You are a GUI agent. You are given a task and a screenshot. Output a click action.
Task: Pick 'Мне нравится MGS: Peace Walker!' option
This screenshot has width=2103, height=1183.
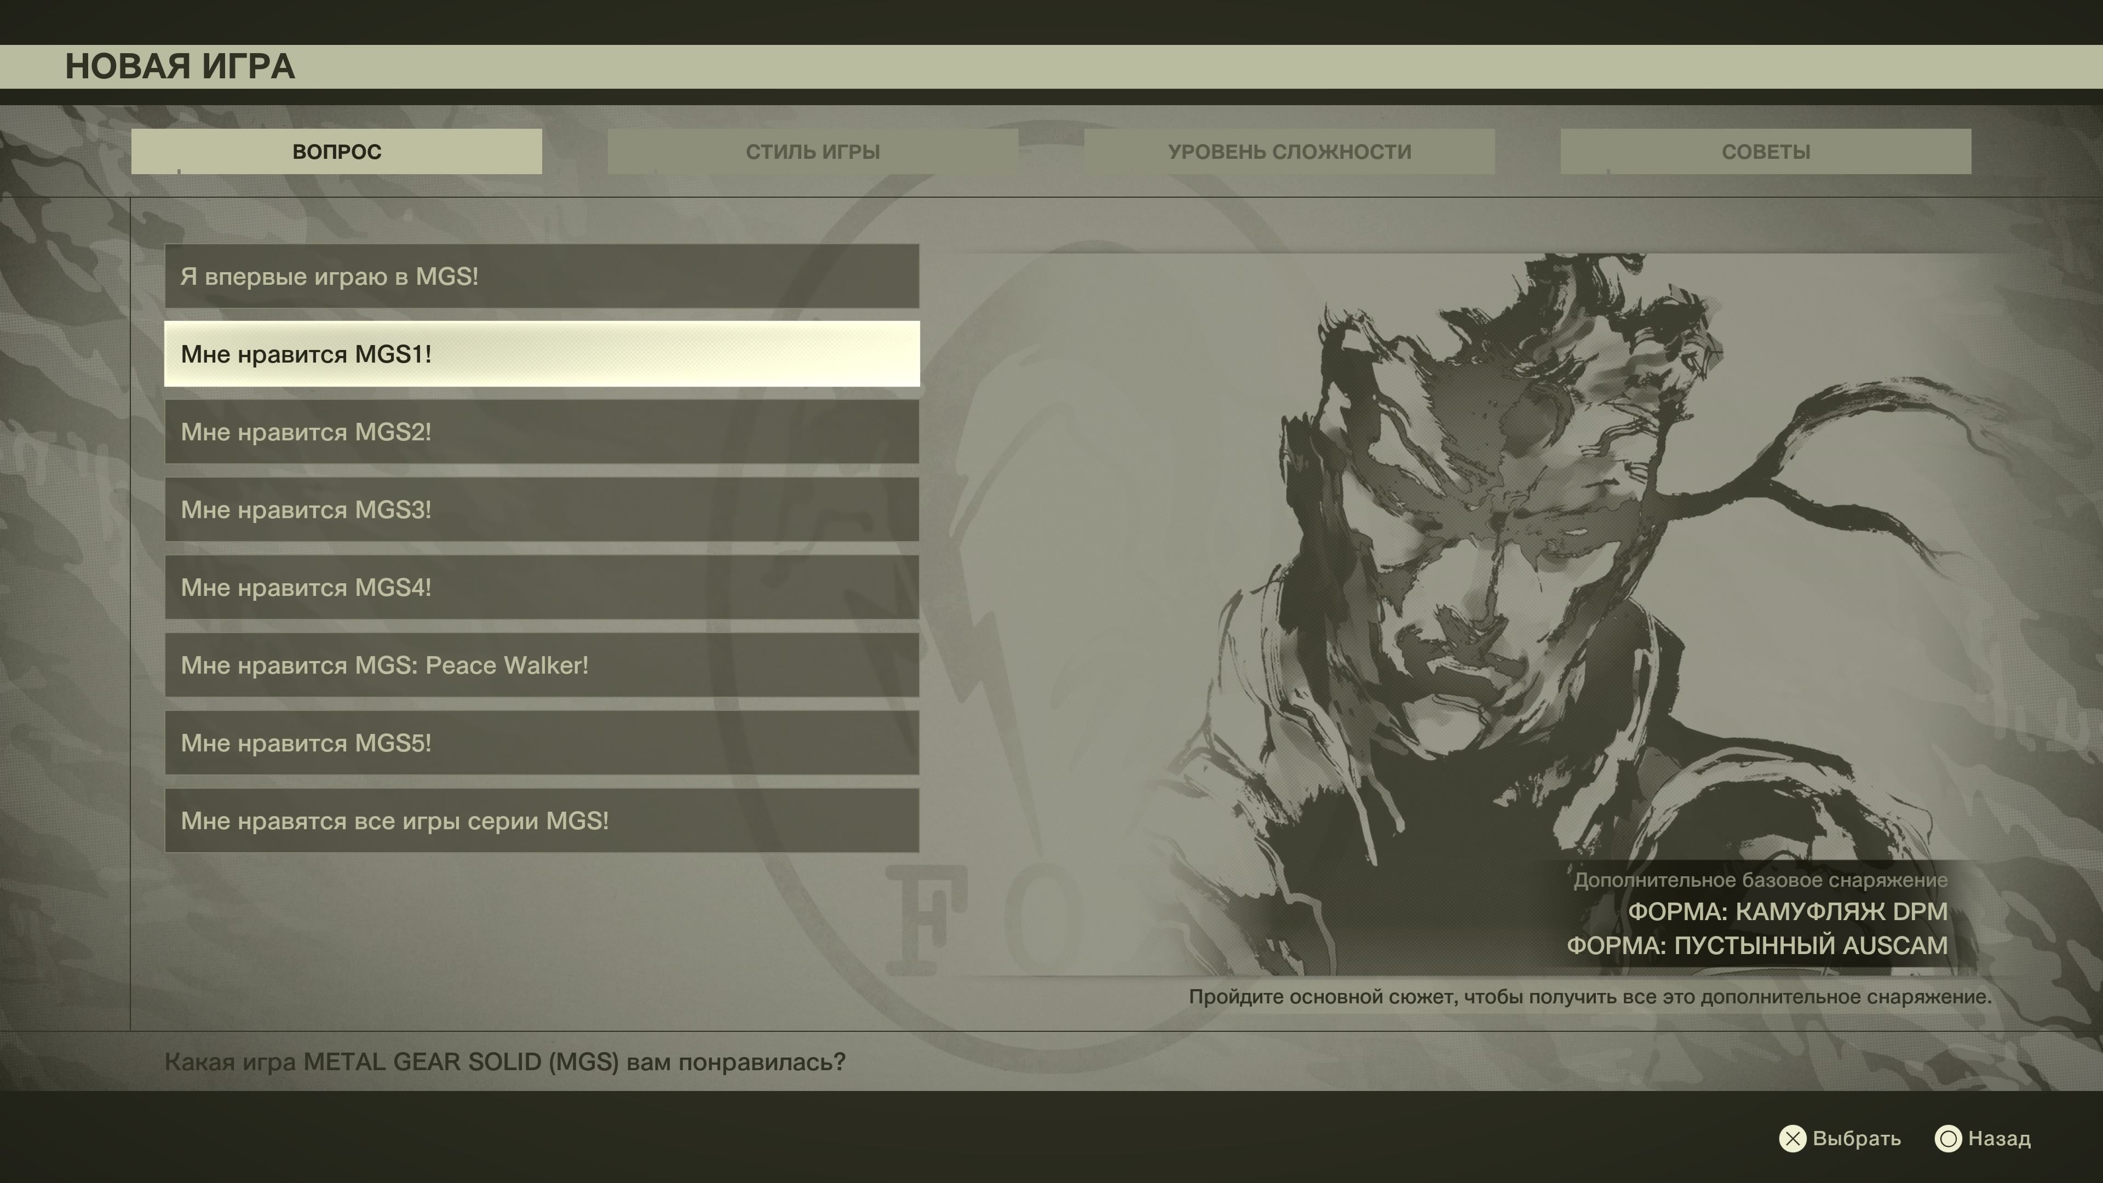click(x=542, y=665)
